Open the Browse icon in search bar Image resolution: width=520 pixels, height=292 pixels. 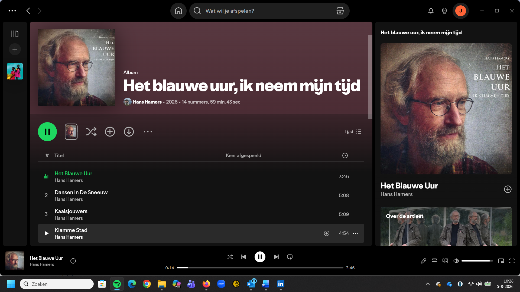pos(340,11)
